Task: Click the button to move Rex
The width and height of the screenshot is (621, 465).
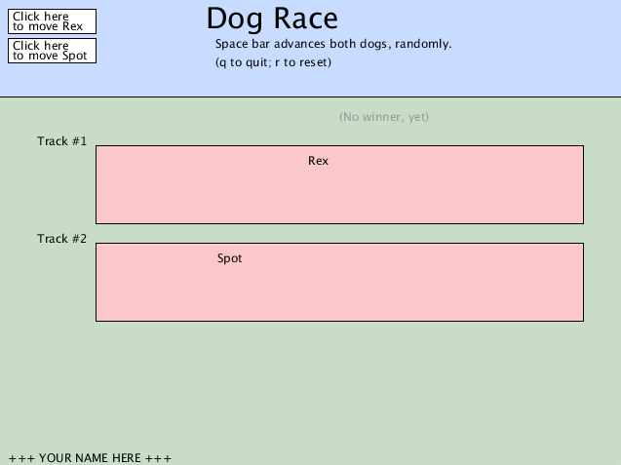Action: 53,21
